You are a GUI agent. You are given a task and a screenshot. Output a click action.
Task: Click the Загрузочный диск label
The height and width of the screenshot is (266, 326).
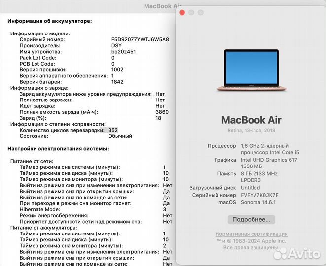click(x=213, y=188)
